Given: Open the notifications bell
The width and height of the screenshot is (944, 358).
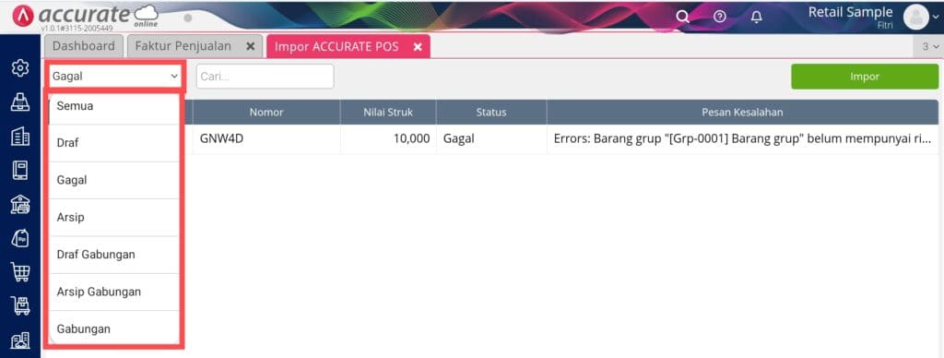Looking at the screenshot, I should [757, 17].
